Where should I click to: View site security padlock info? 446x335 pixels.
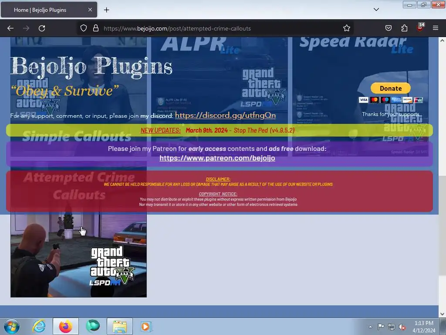click(96, 28)
